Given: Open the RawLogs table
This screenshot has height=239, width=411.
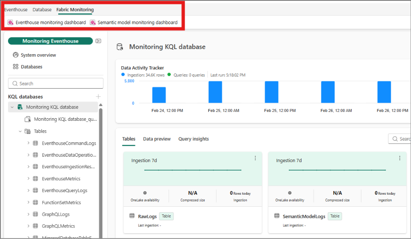Looking at the screenshot, I should click(x=147, y=217).
